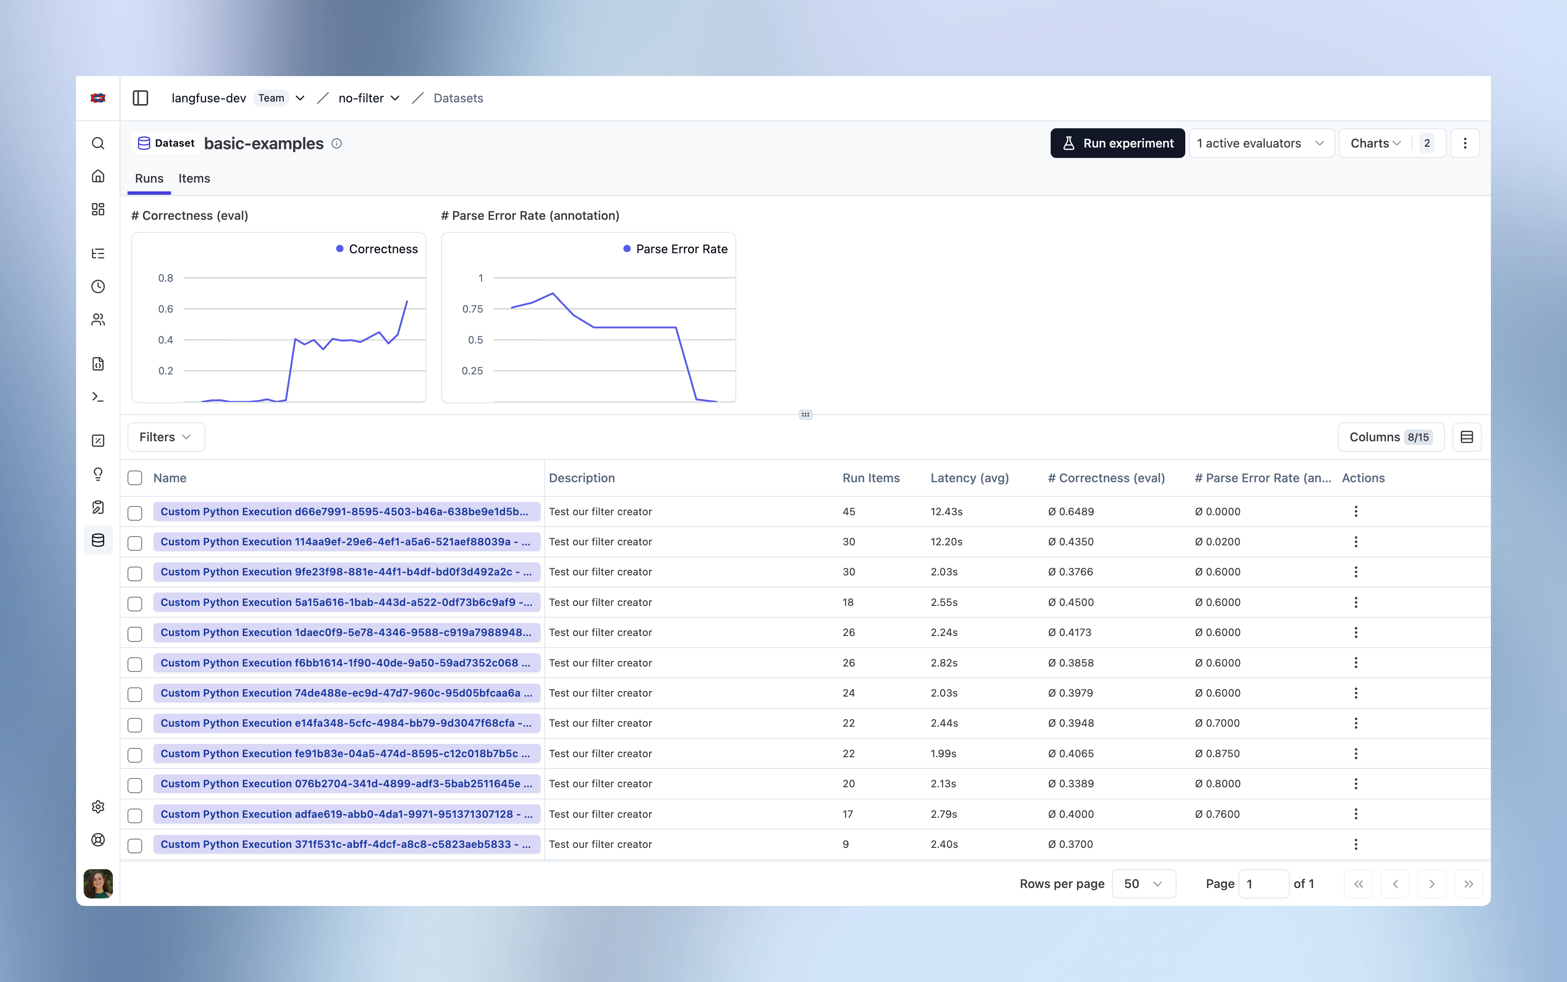Screen dimensions: 1567x982
Task: Select checkbox for run 371f531c
Action: [135, 845]
